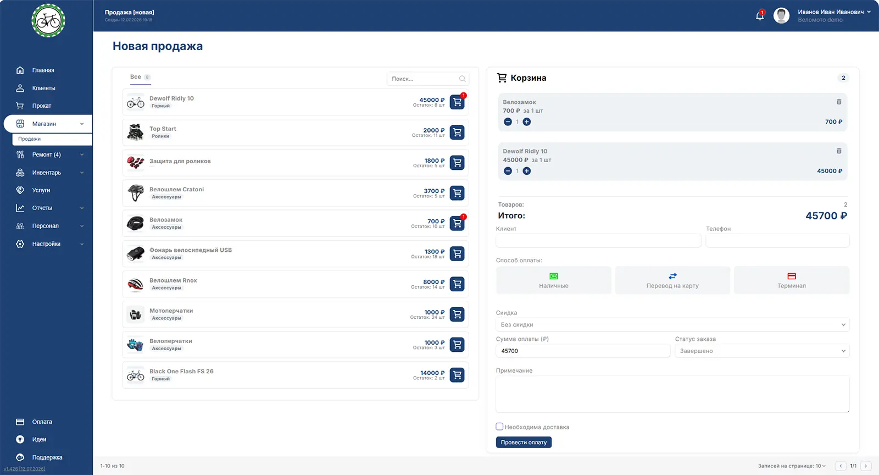The width and height of the screenshot is (879, 475).
Task: Click the search magnifier icon
Action: 463,79
